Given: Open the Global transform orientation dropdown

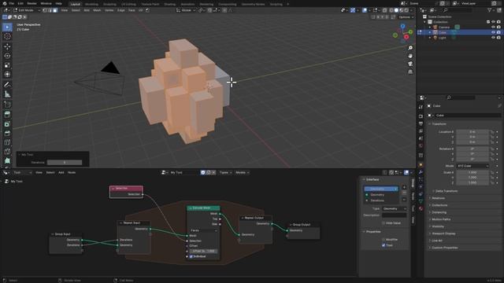Looking at the screenshot, I should point(186,10).
